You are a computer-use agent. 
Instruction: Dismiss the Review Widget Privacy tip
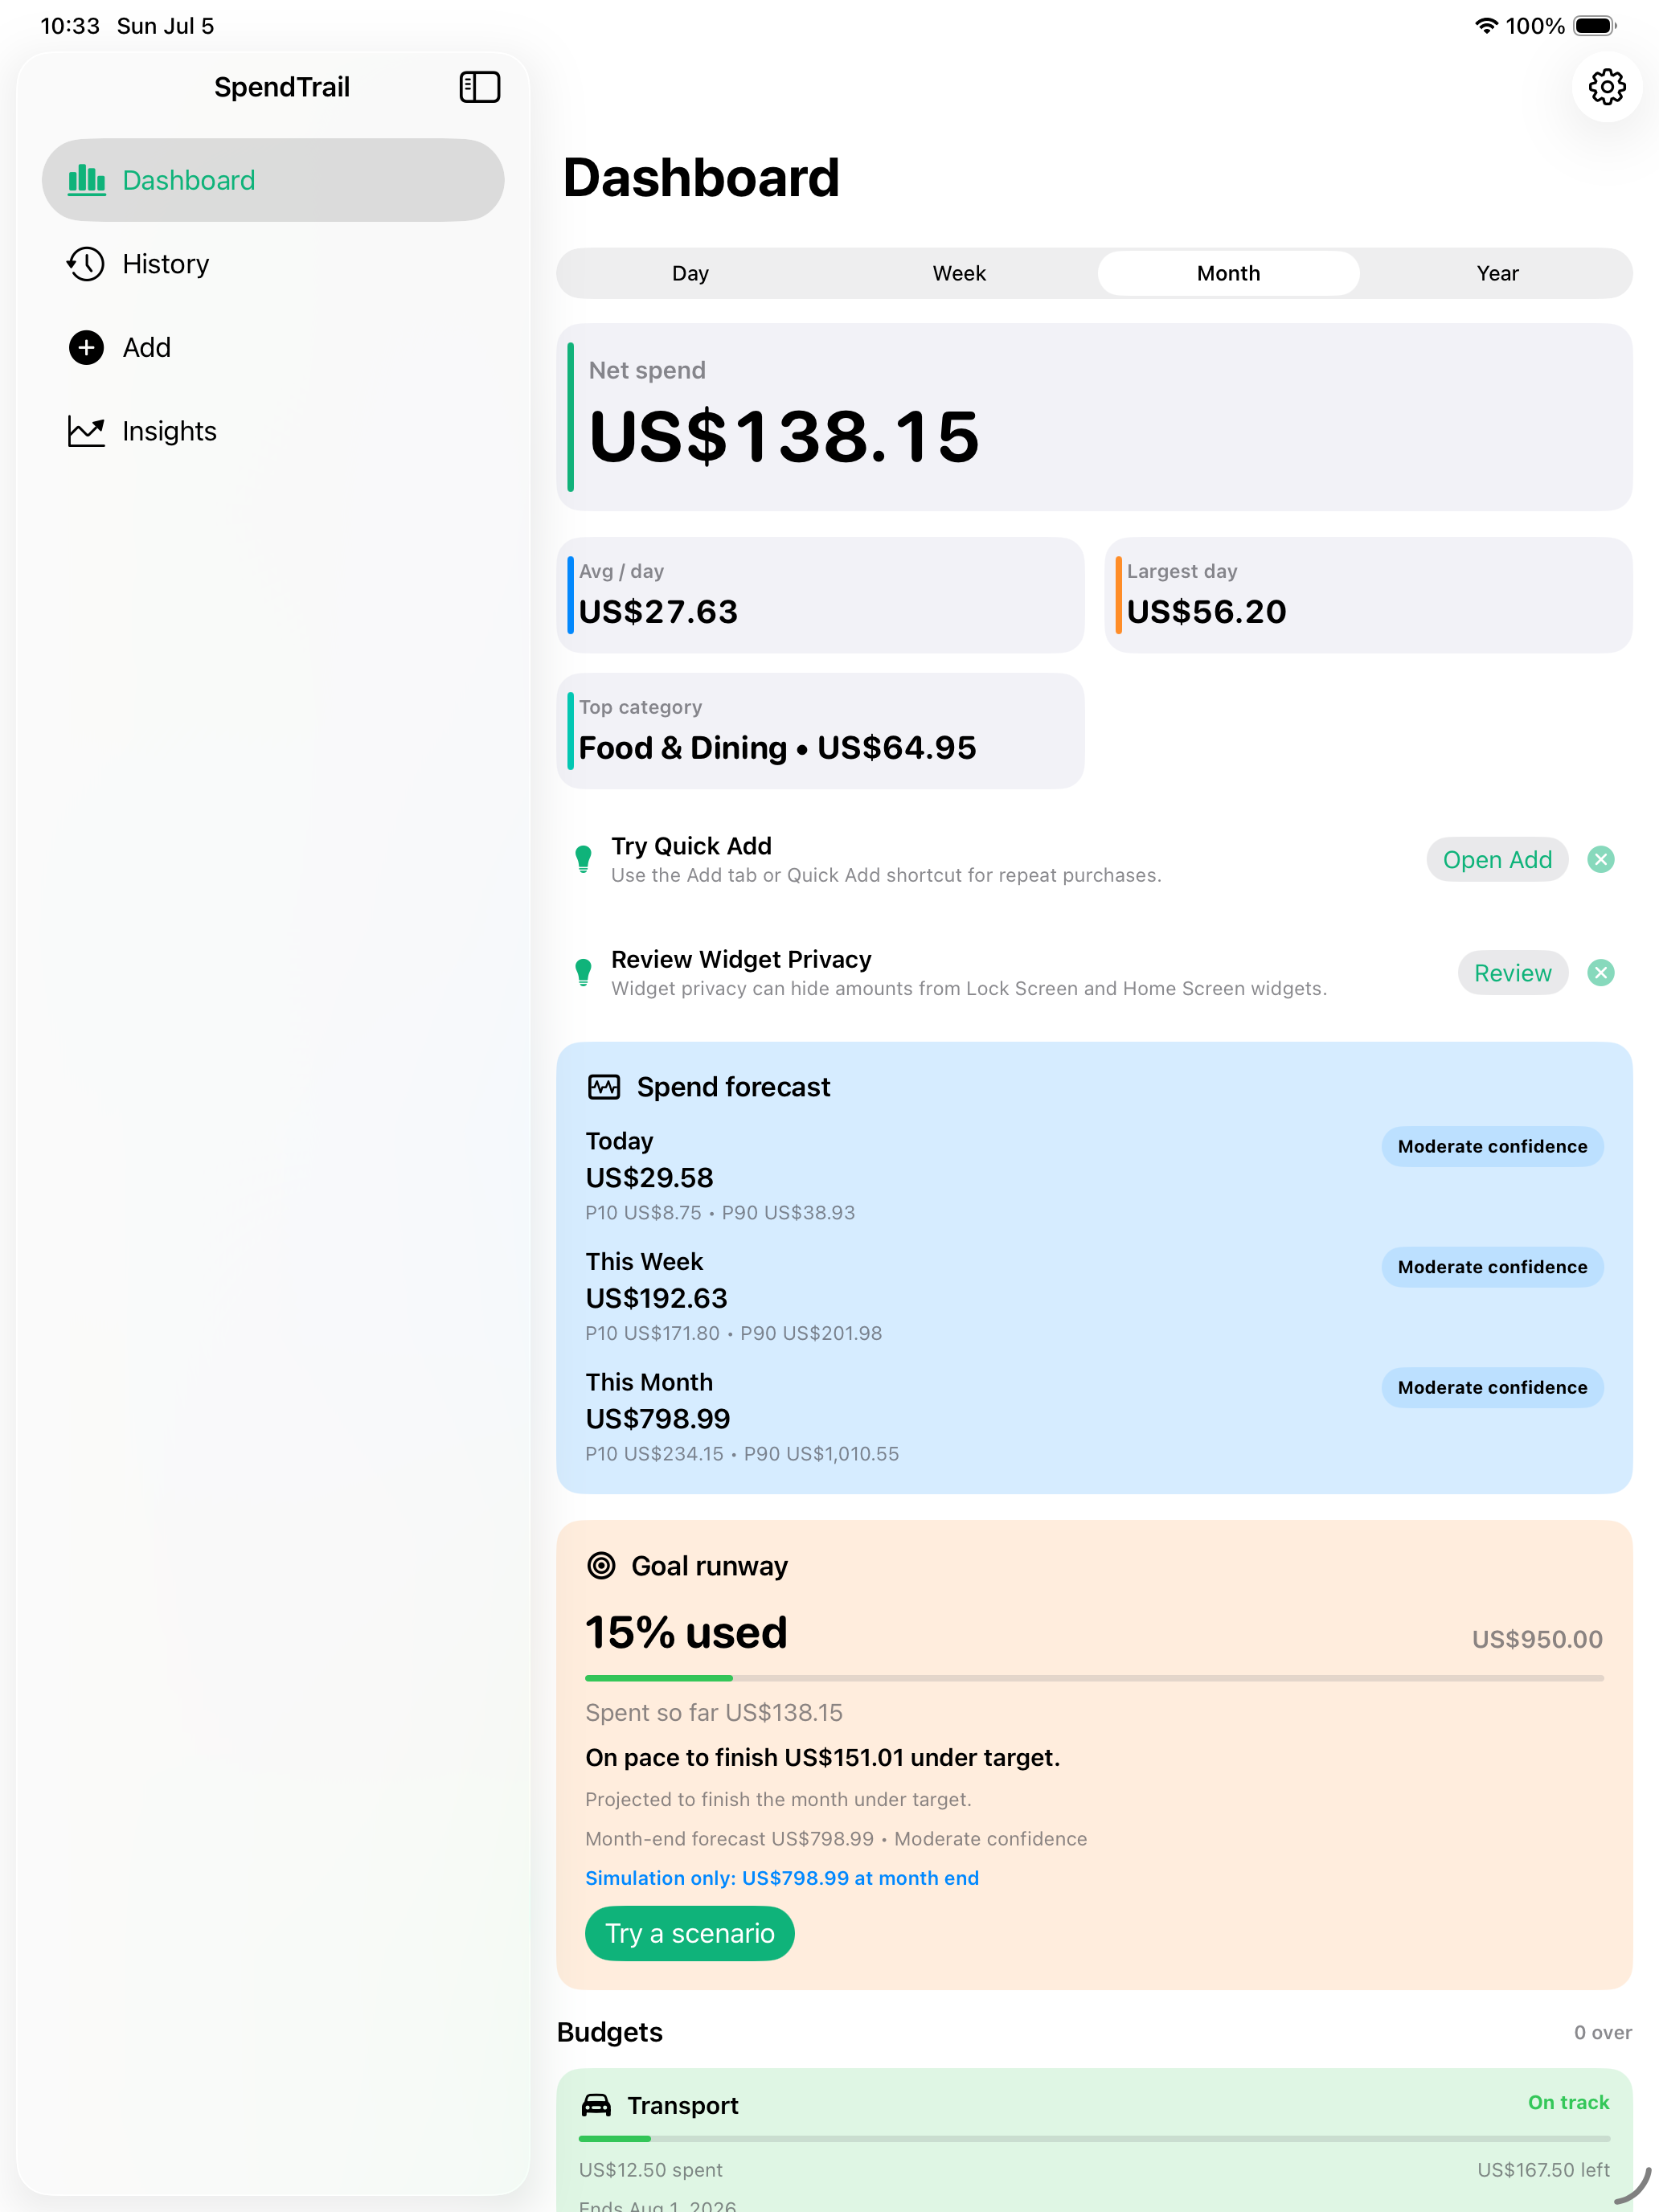(x=1600, y=973)
